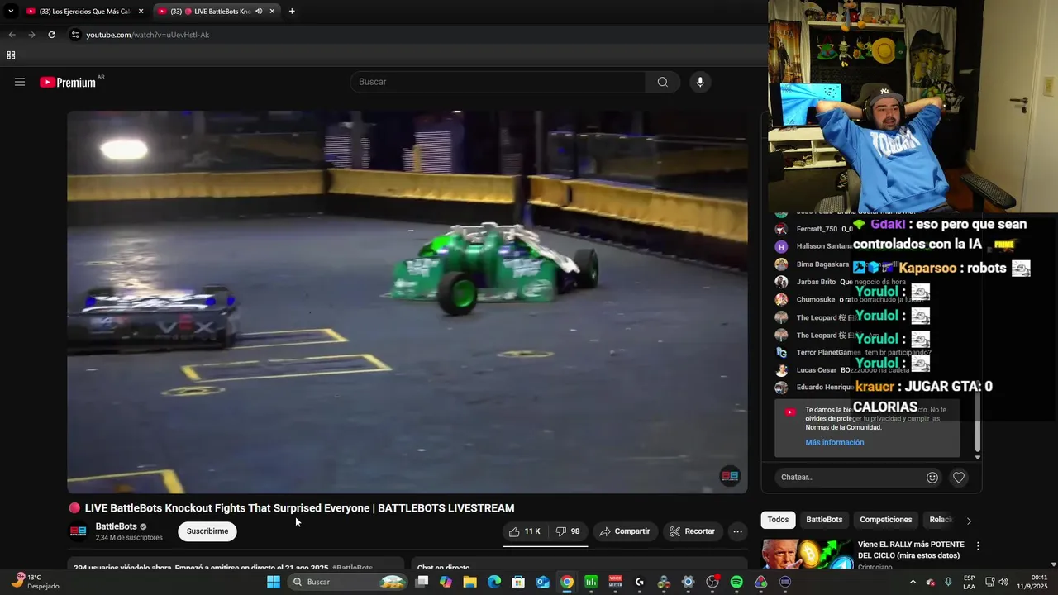
Task: Open Microsoft Store from the taskbar
Action: pyautogui.click(x=518, y=582)
